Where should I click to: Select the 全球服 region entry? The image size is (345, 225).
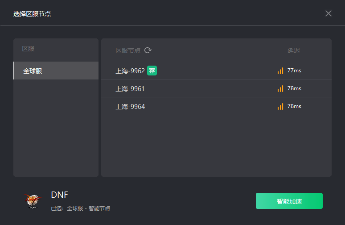pyautogui.click(x=56, y=71)
